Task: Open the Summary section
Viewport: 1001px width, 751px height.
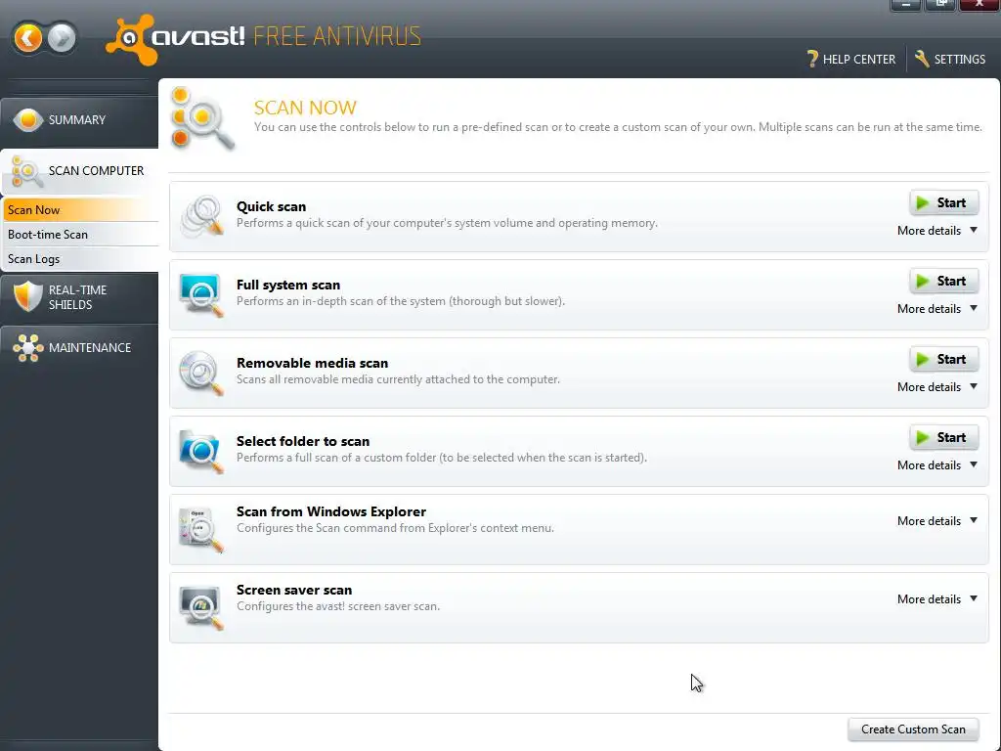Action: coord(79,120)
